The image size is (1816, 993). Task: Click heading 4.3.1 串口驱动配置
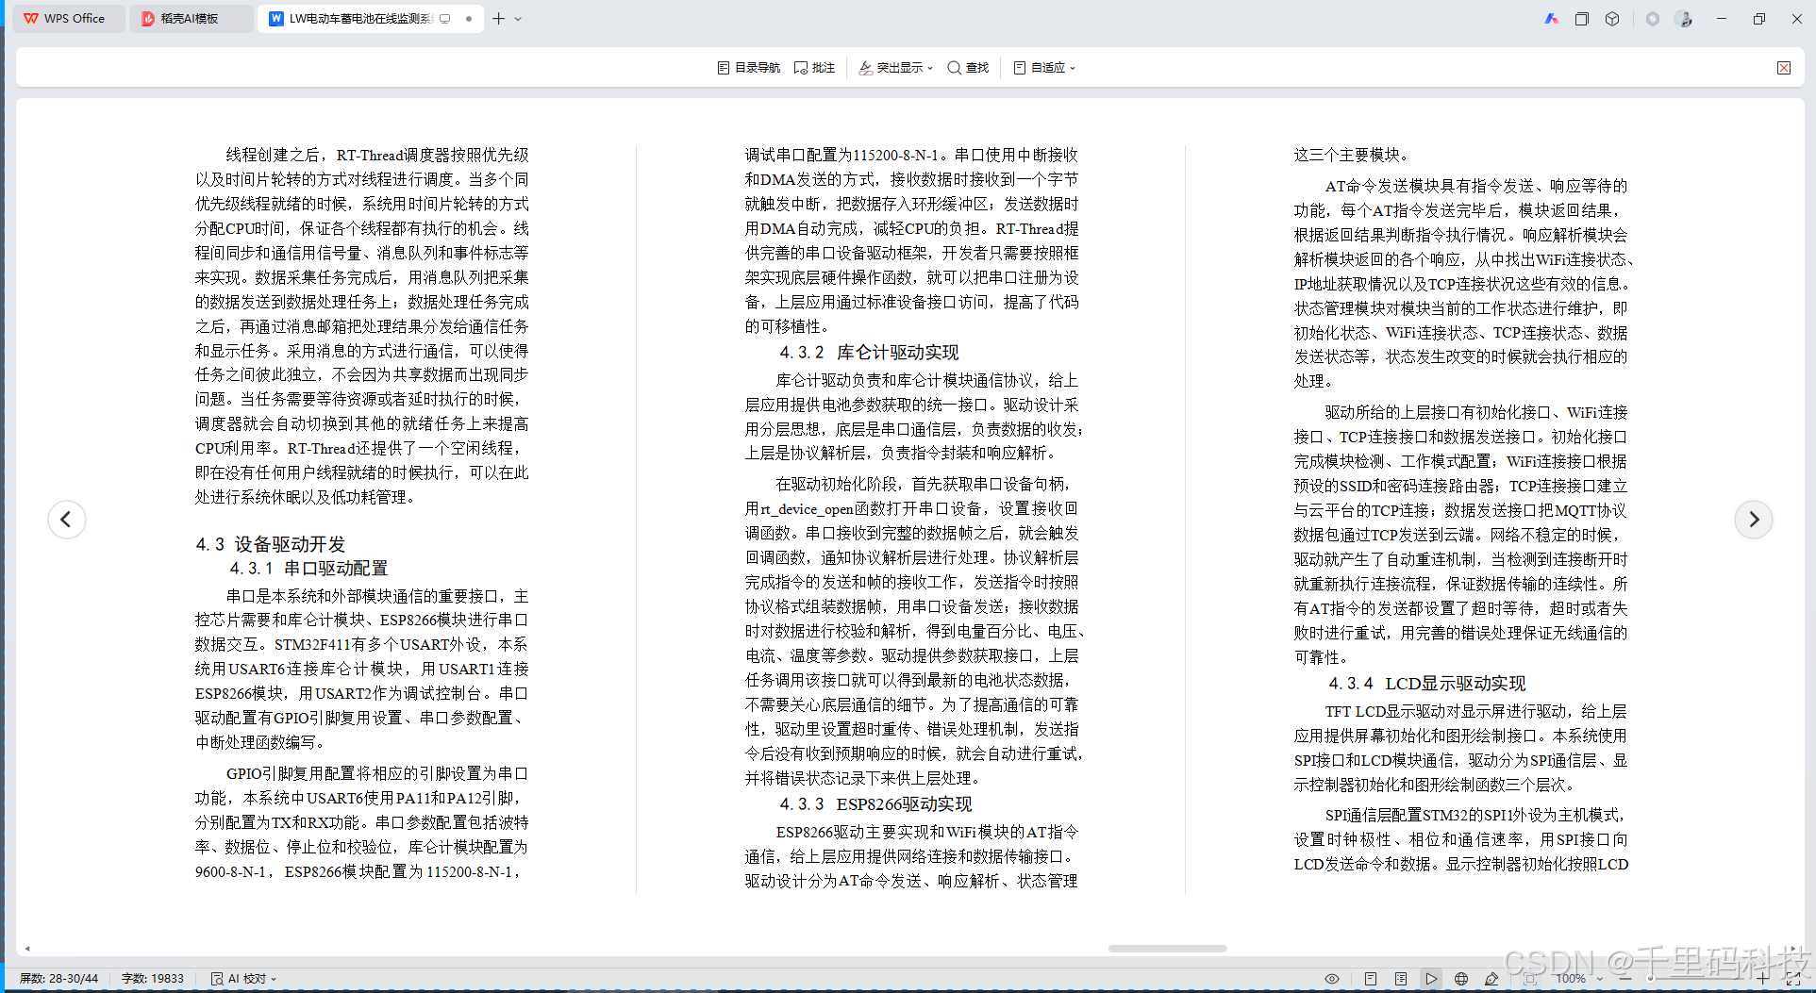[x=308, y=569]
